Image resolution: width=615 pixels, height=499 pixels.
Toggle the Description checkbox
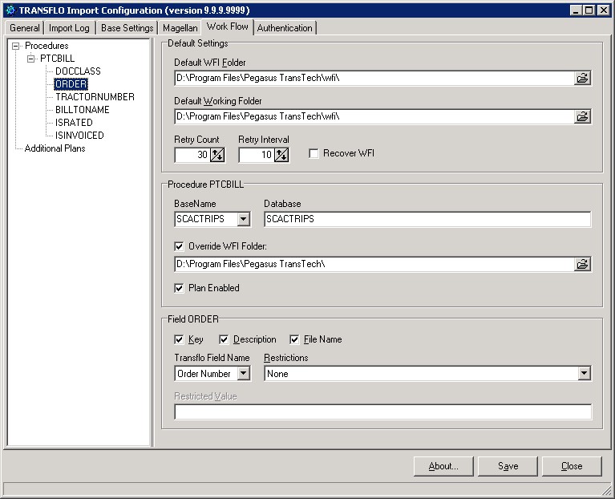click(x=224, y=339)
